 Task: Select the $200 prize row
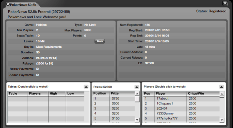[114, 113]
